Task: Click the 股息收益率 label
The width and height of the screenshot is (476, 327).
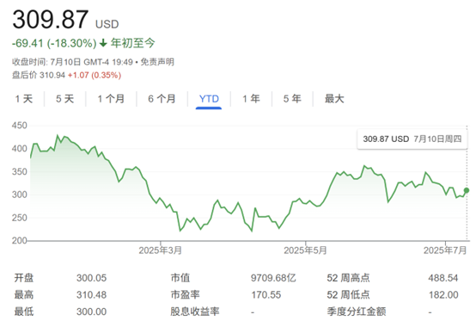Action: 194,312
